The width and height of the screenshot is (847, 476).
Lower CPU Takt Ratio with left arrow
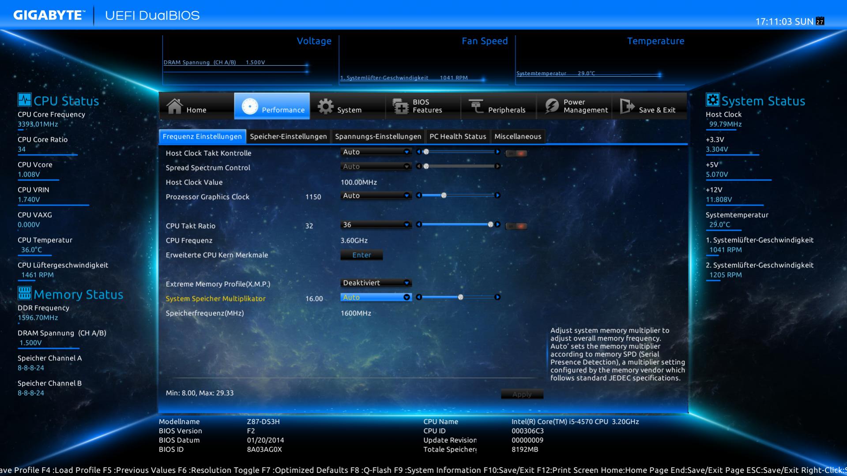[418, 225]
